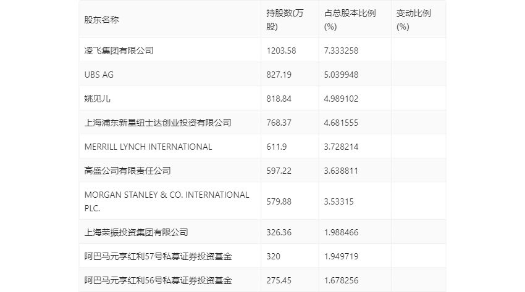The image size is (525, 292).
Task: Click share count 597.22
Action: 279,171
